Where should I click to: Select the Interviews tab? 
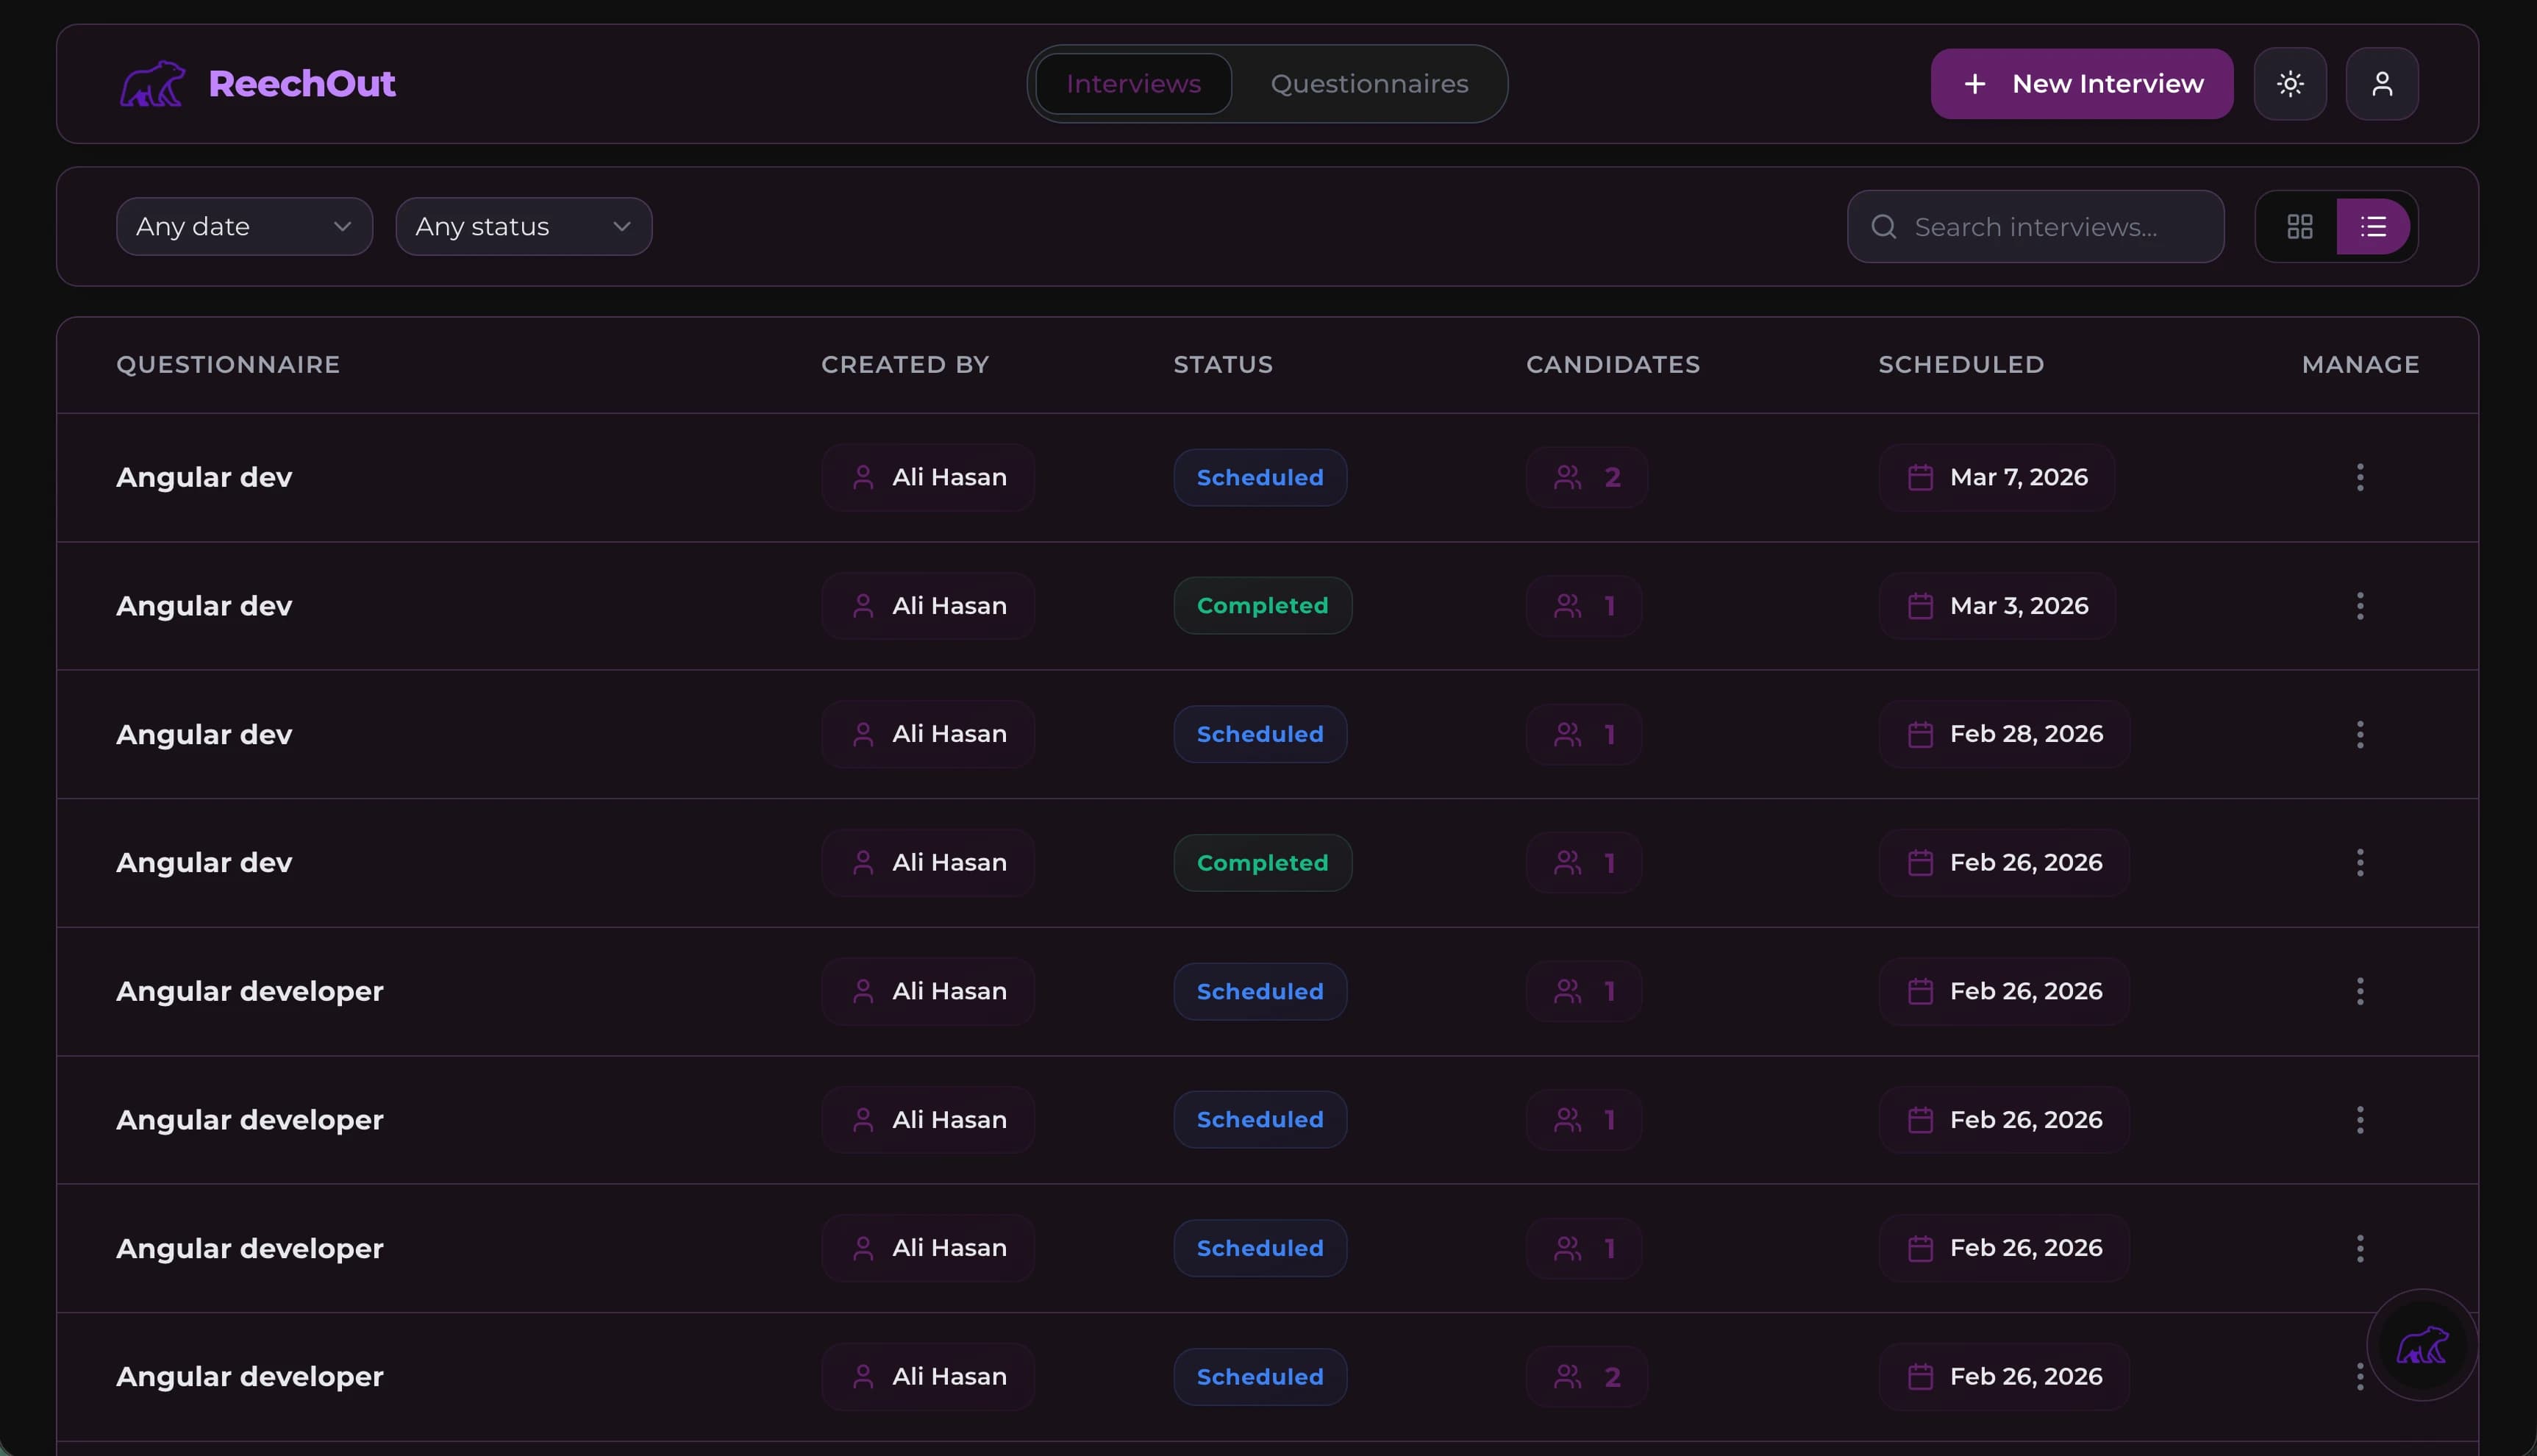1134,83
